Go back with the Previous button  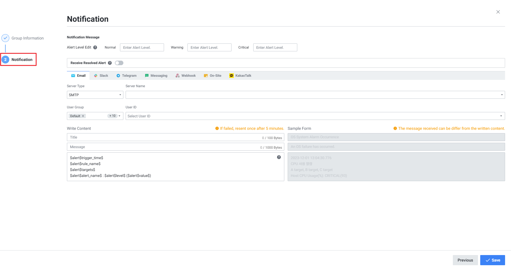click(x=465, y=260)
